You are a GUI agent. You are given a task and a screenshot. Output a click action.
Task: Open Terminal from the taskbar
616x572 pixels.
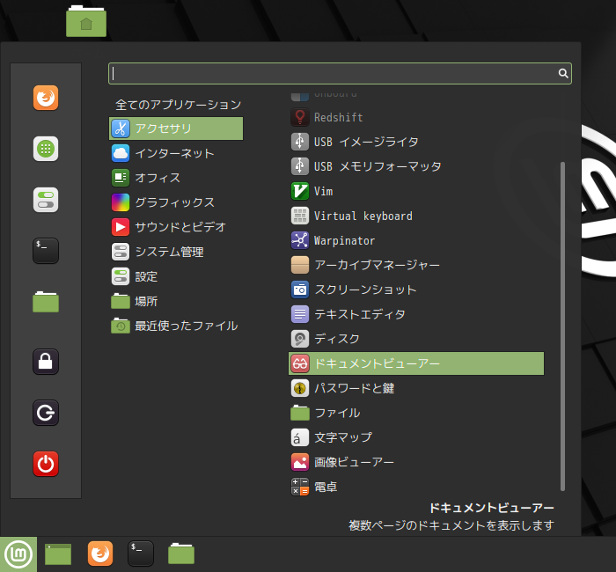click(141, 554)
